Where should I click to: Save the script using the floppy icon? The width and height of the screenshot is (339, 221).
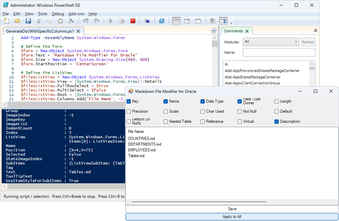[28, 21]
